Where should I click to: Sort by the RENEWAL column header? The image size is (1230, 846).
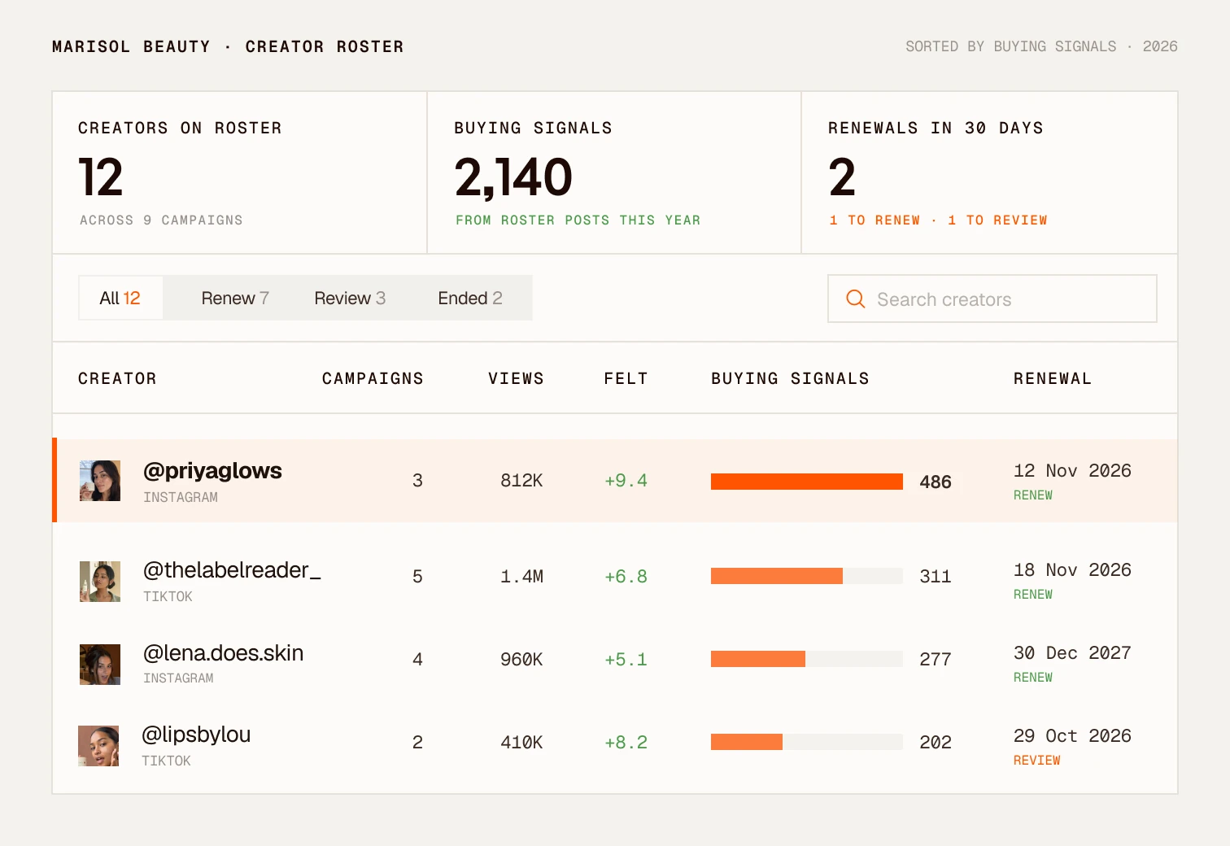click(x=1053, y=378)
